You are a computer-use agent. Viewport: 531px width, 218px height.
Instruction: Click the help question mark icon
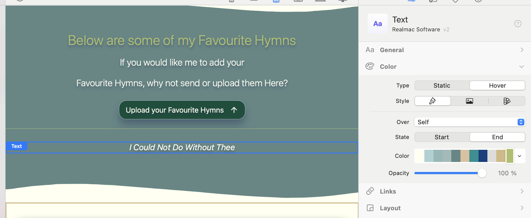(518, 24)
